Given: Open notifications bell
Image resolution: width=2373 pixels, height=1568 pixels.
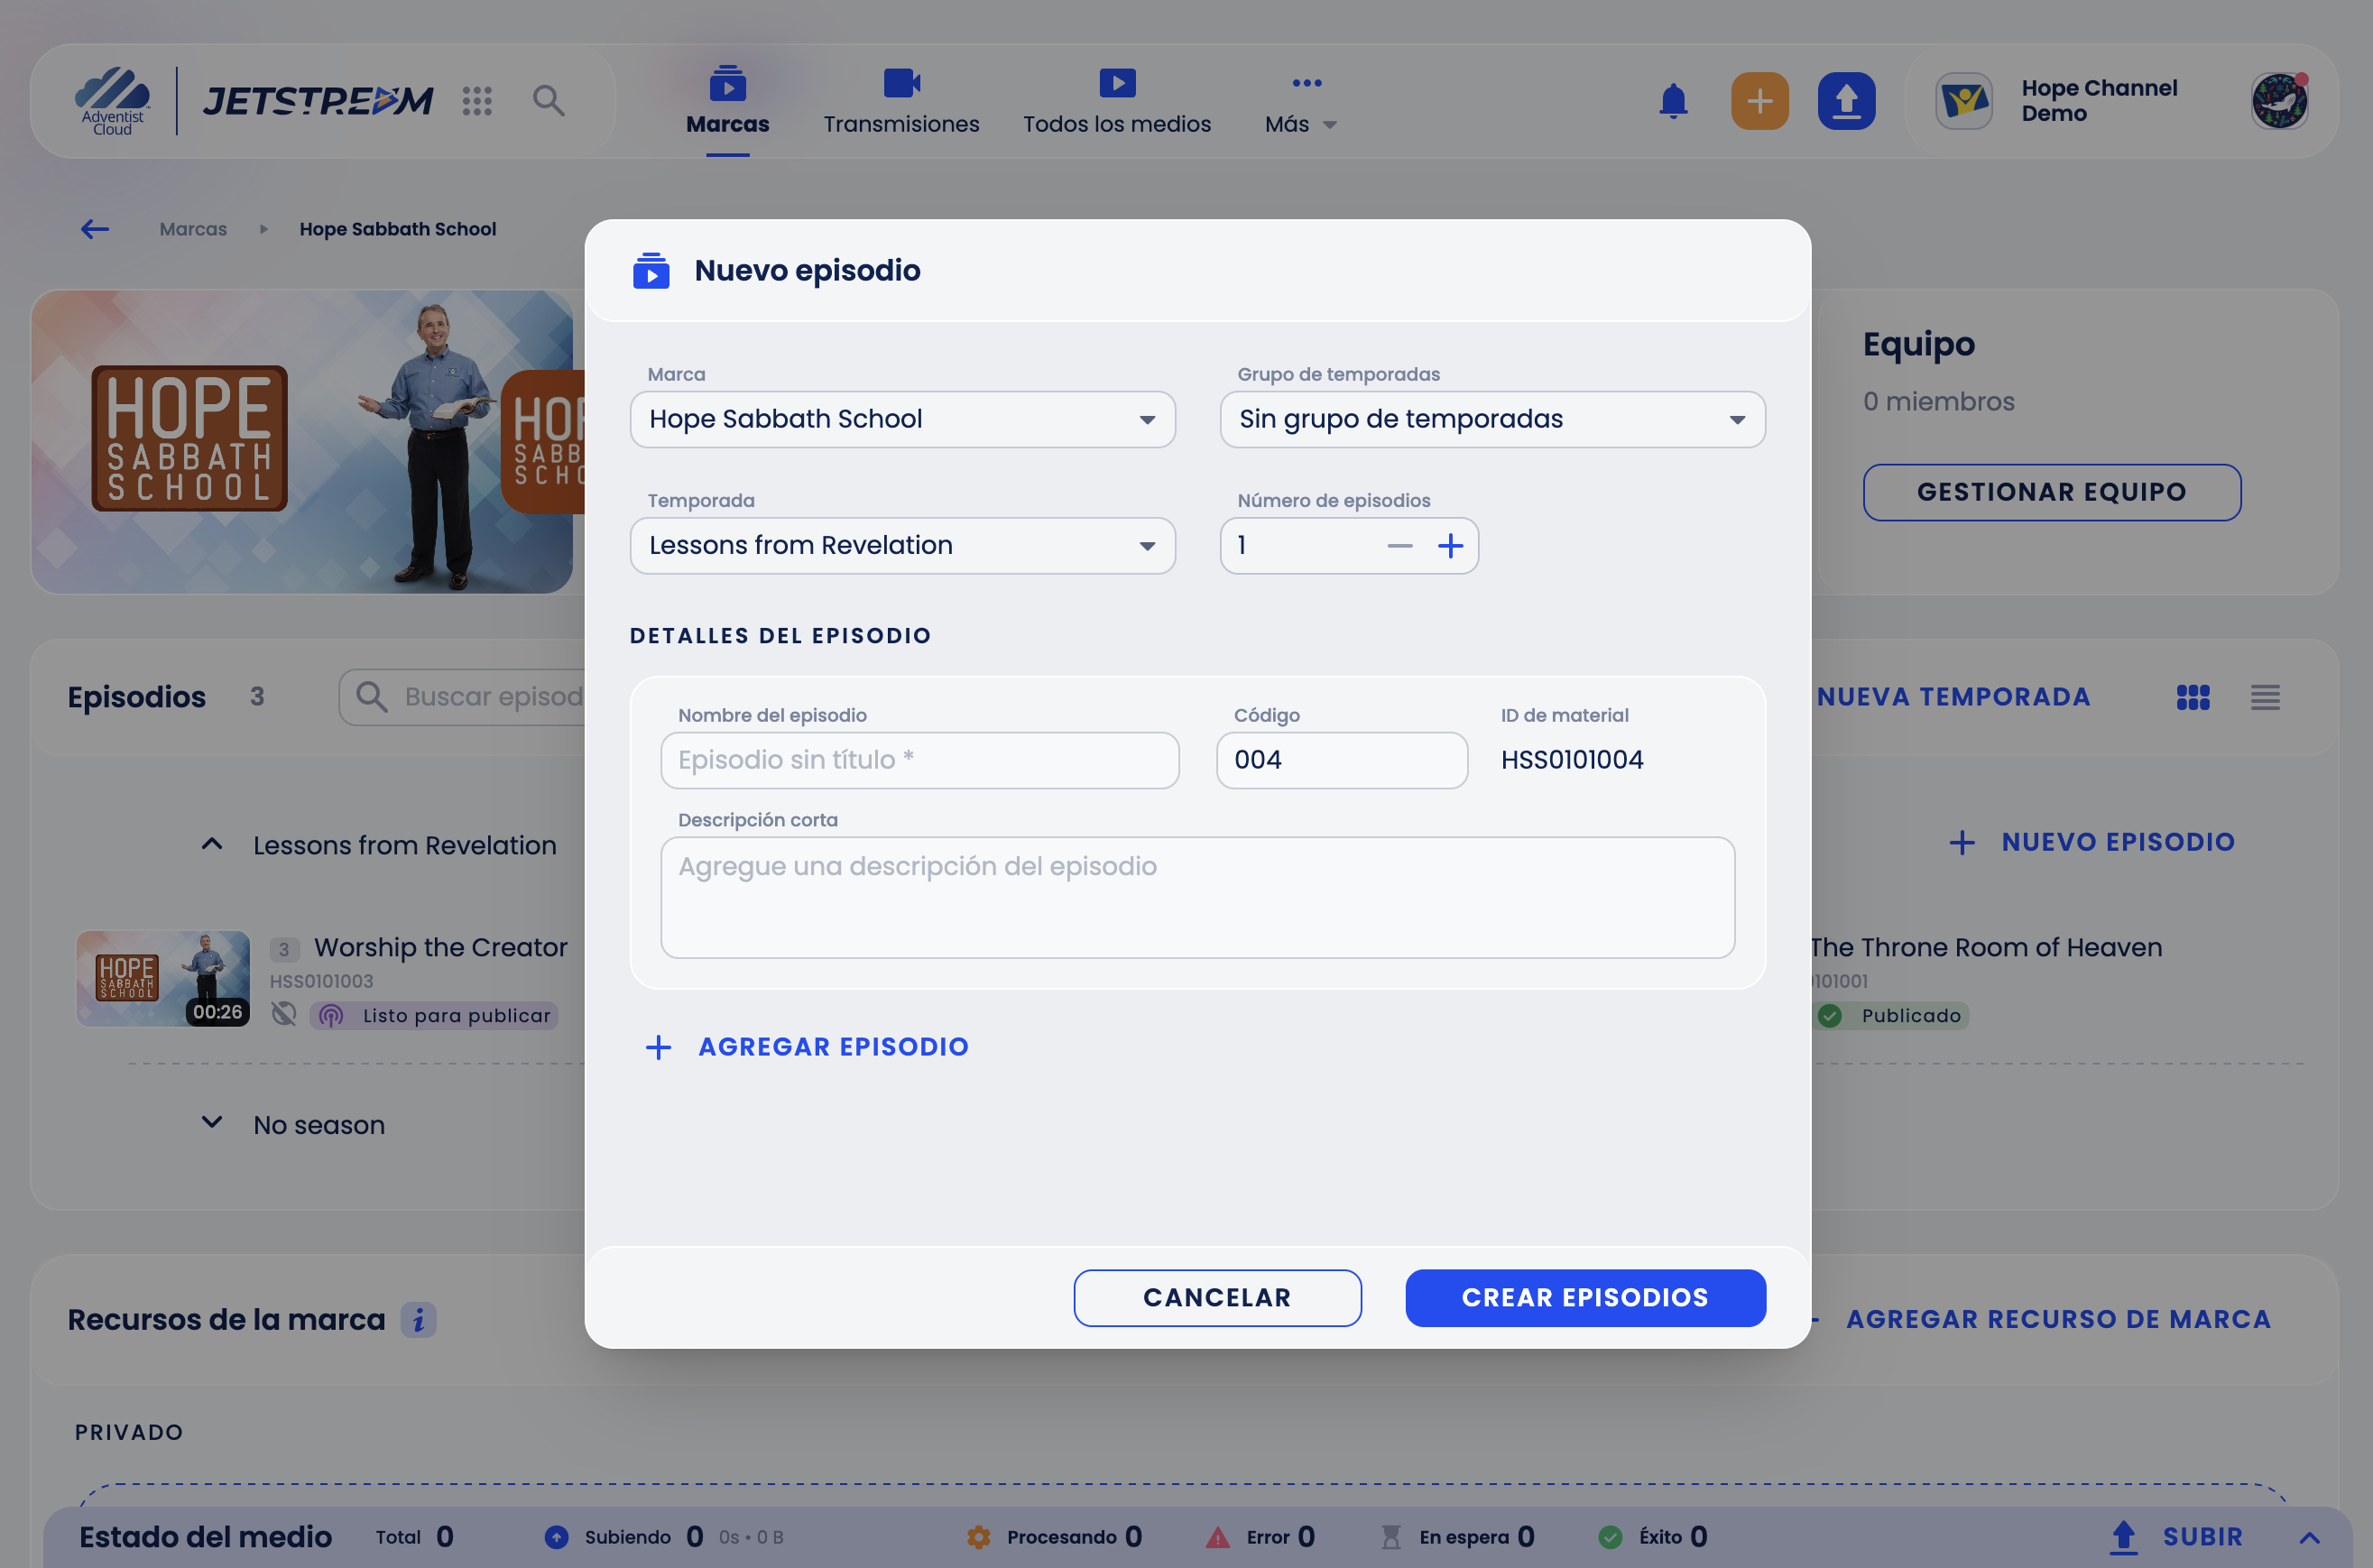Looking at the screenshot, I should tap(1673, 101).
